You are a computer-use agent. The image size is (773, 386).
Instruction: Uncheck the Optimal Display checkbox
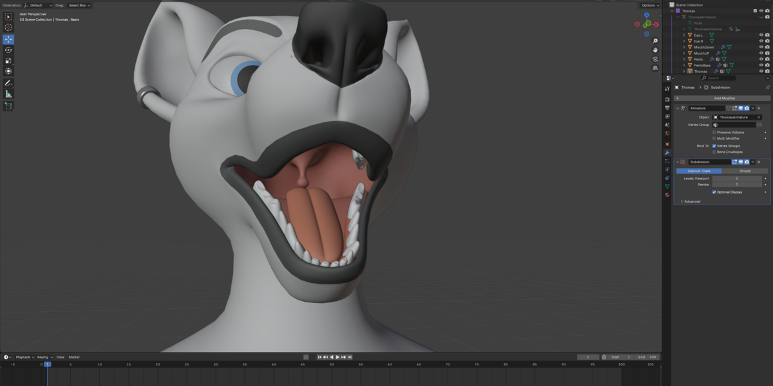click(714, 192)
